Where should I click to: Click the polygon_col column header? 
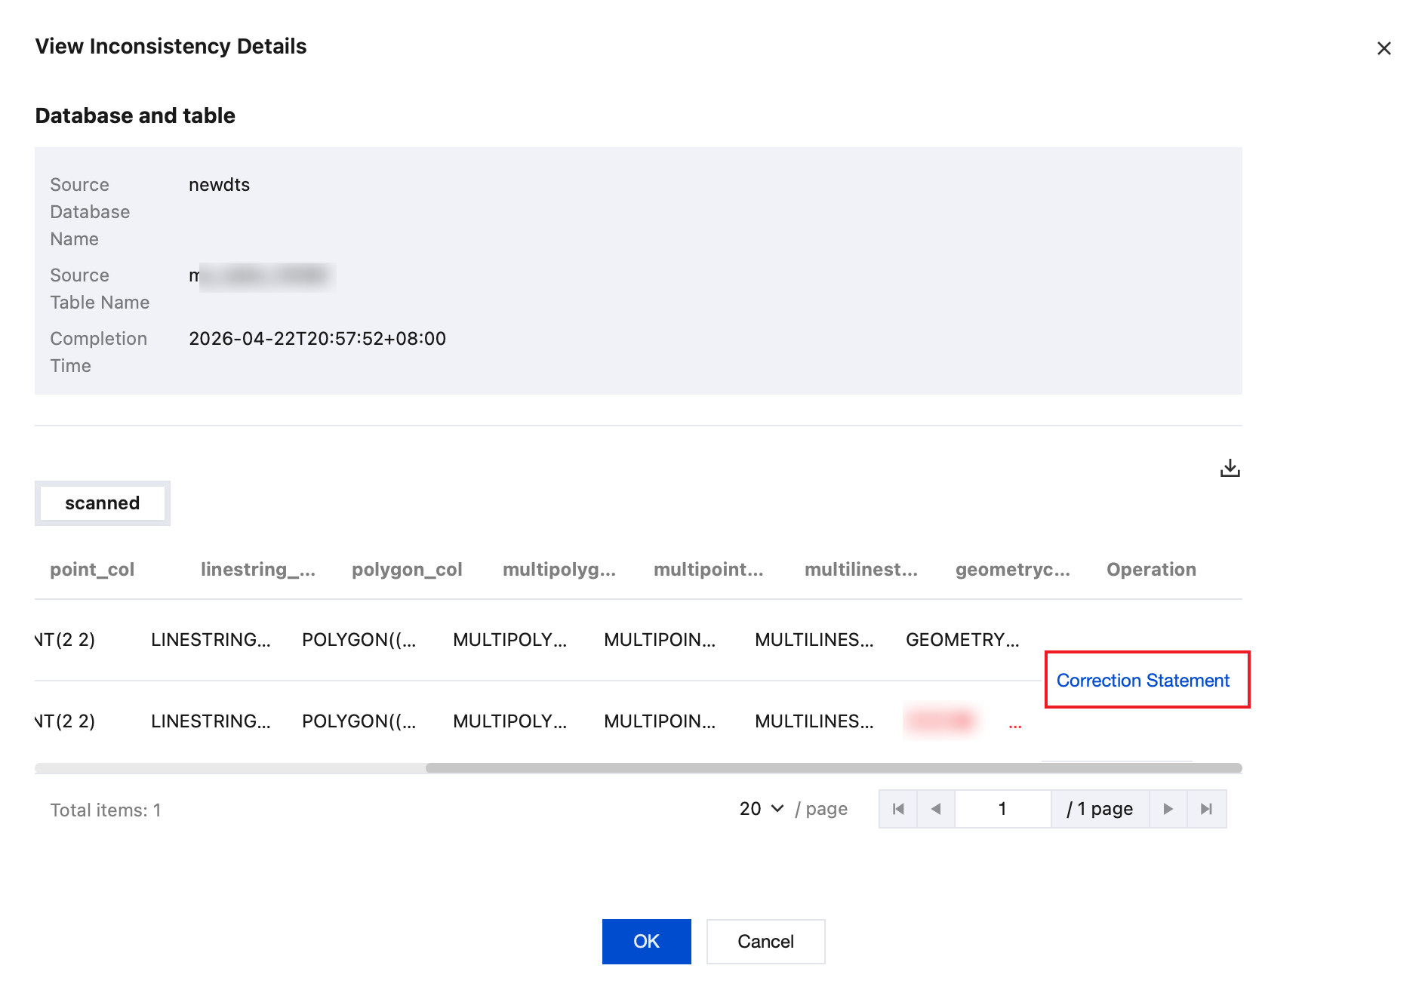coord(407,570)
